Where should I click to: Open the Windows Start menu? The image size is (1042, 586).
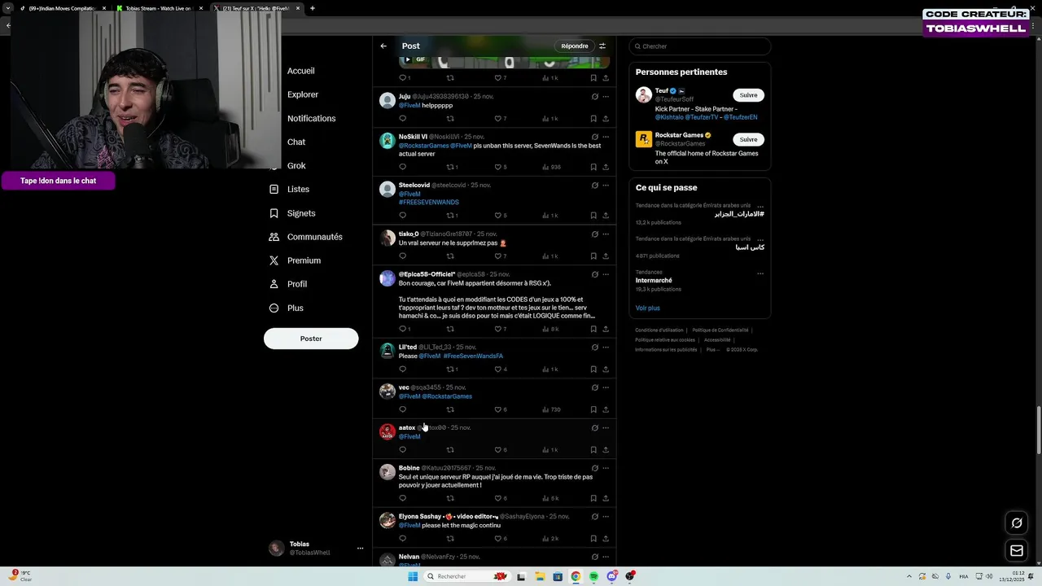[413, 576]
